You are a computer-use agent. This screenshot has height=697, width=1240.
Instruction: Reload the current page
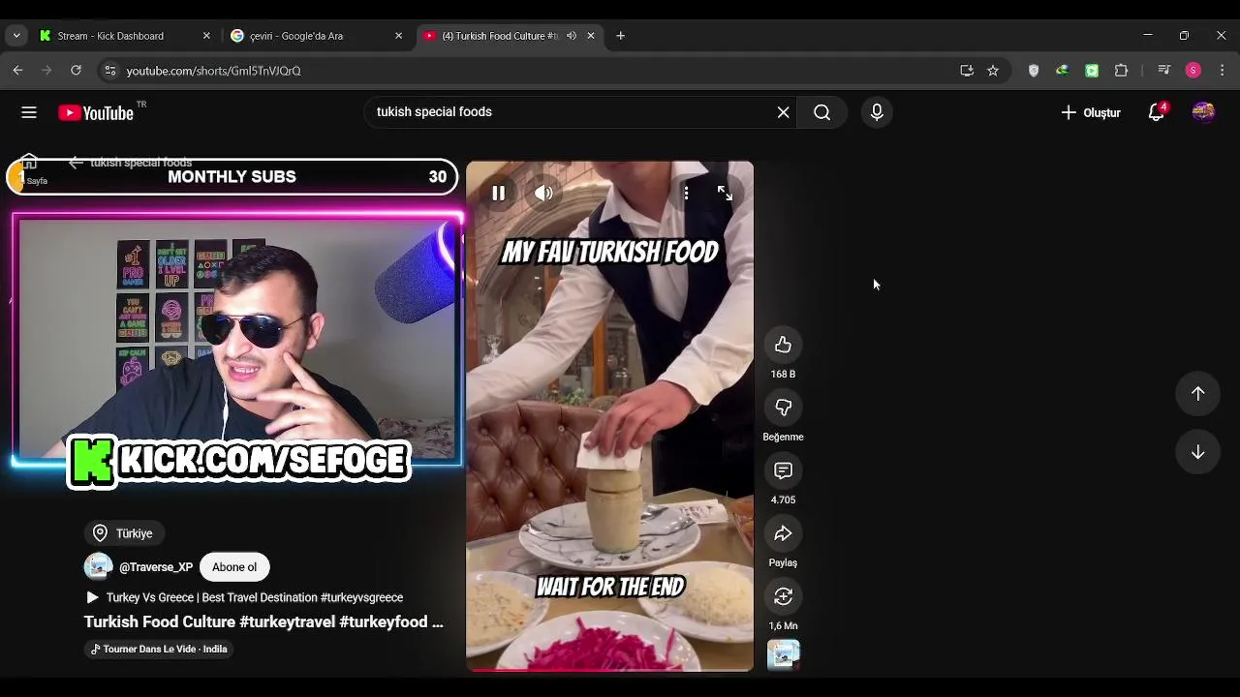pyautogui.click(x=76, y=71)
